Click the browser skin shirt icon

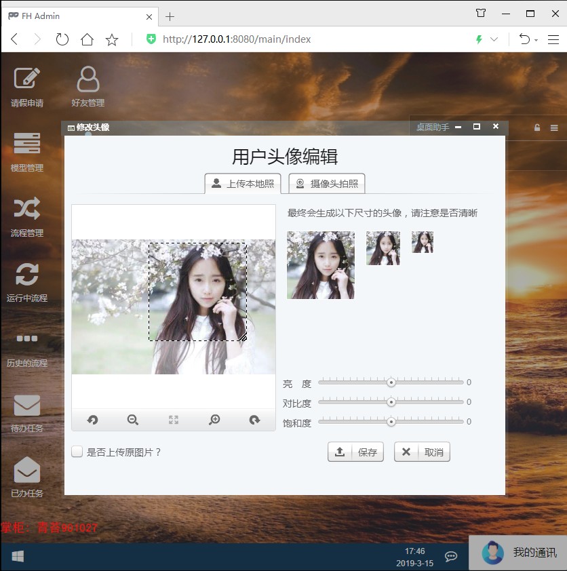[481, 14]
